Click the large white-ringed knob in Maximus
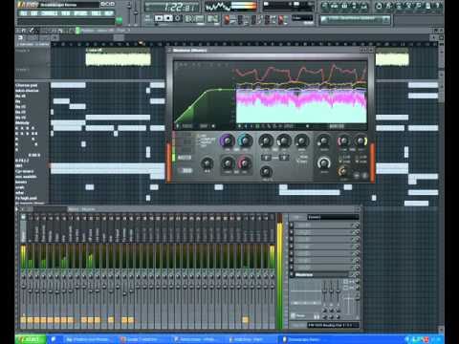459x344 pixels. [x=324, y=163]
